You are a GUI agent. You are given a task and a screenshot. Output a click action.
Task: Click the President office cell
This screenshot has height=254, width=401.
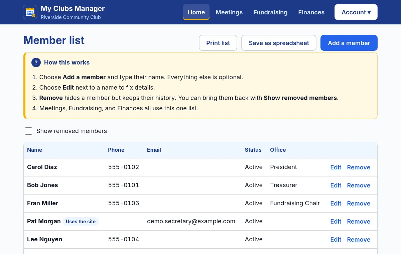283,167
